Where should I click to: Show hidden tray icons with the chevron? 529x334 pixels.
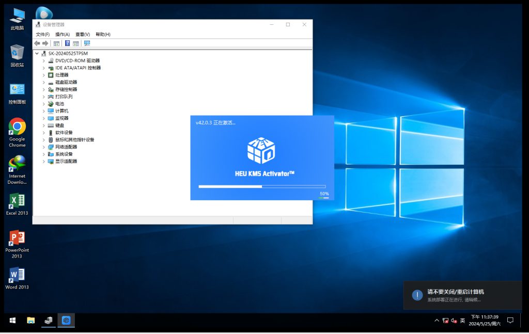[x=437, y=321]
